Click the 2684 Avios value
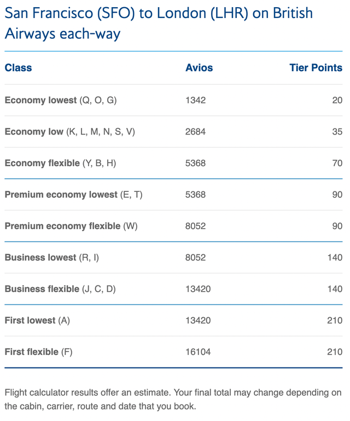Screen dimensions: 350x421 point(196,132)
